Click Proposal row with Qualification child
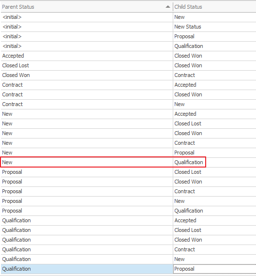 tap(128, 211)
